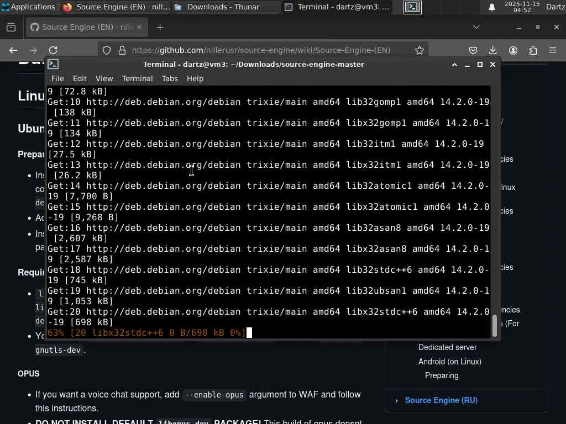The width and height of the screenshot is (566, 424).
Task: Click the 63% apt download progress line
Action: 146,332
